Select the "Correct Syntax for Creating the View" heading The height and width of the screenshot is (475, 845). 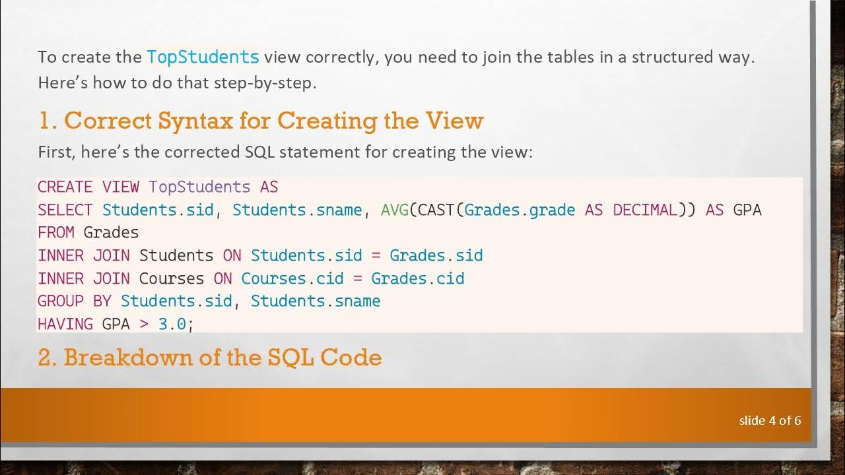(261, 121)
